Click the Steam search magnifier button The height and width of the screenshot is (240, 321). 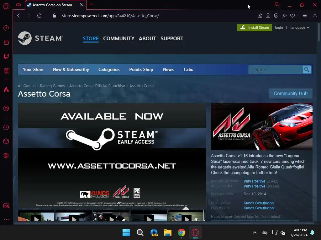[307, 70]
